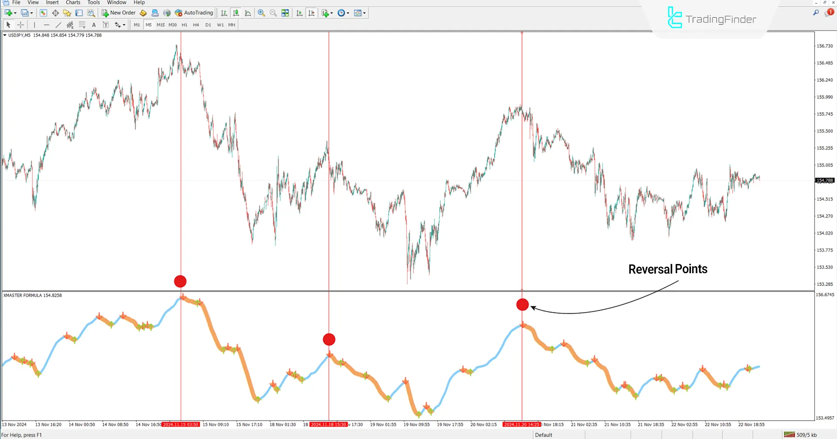Open the Charts menu

click(73, 3)
